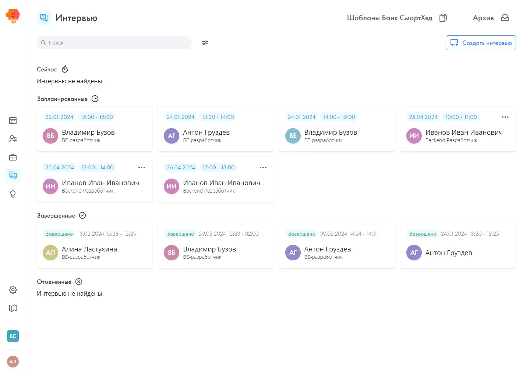The image size is (530, 377).
Task: Click date tag 22.01.2024
Action: pyautogui.click(x=59, y=117)
